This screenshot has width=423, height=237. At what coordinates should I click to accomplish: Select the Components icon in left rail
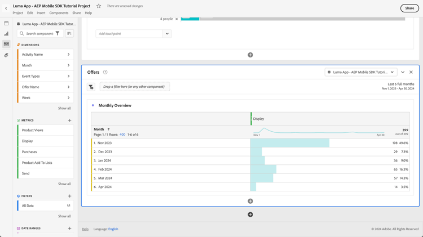click(6, 44)
